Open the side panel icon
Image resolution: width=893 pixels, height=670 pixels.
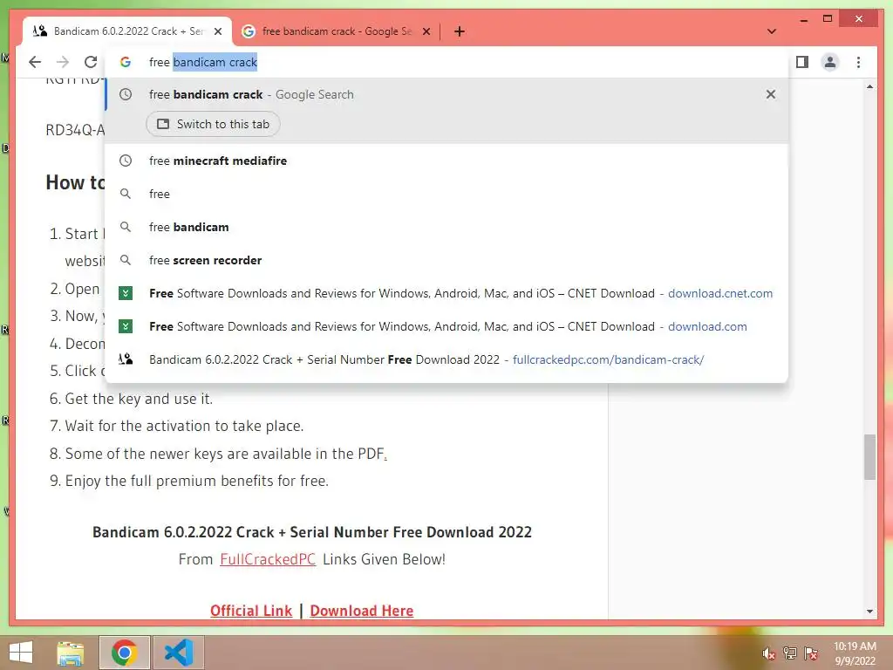pyautogui.click(x=802, y=62)
